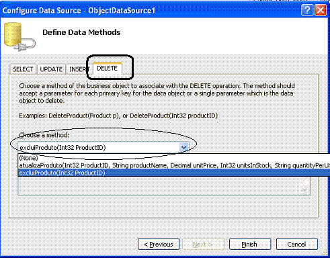Click the dialog title bar text
330x258 pixels.
pos(79,11)
